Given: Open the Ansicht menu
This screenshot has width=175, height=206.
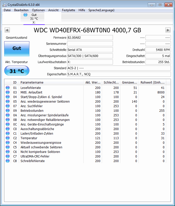Looking at the screenshot, I should [x=53, y=10].
